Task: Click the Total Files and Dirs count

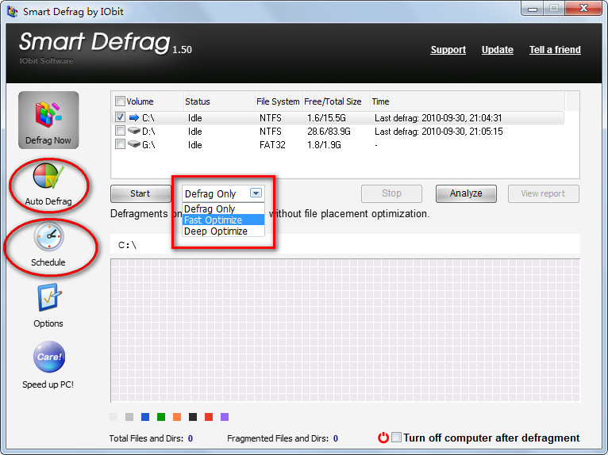Action: coord(190,438)
